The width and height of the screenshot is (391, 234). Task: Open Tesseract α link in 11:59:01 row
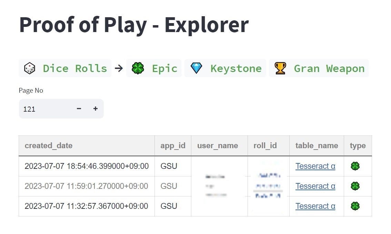pos(315,186)
